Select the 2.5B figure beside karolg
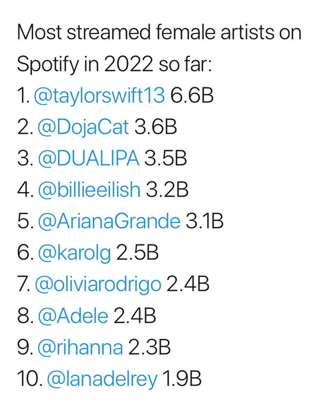This screenshot has height=411, width=335. pyautogui.click(x=137, y=253)
